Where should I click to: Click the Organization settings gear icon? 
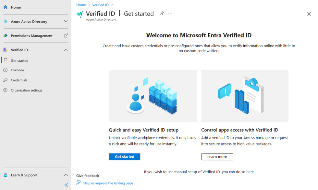[x=6, y=90]
